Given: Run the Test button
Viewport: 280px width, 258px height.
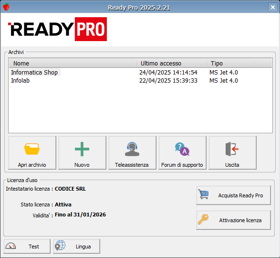Looking at the screenshot, I should click(x=27, y=247).
